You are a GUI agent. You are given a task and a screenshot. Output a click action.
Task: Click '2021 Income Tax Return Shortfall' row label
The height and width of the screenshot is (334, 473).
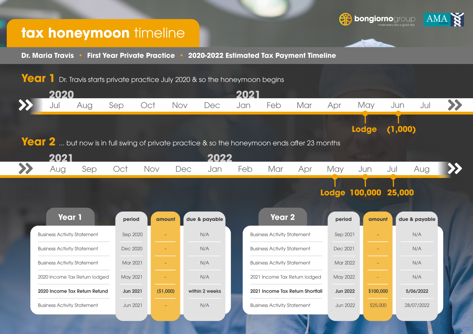(286, 291)
